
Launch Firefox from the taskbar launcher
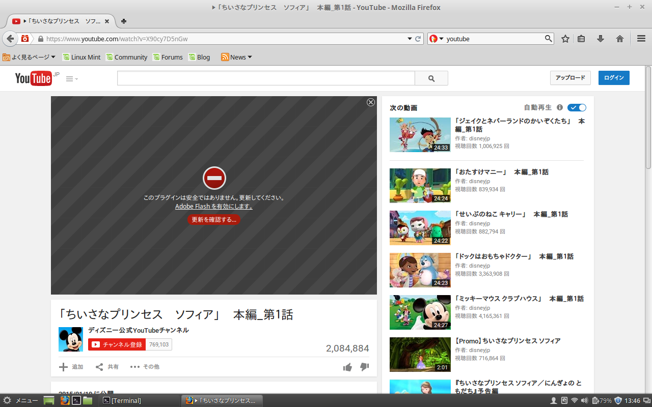coord(65,400)
